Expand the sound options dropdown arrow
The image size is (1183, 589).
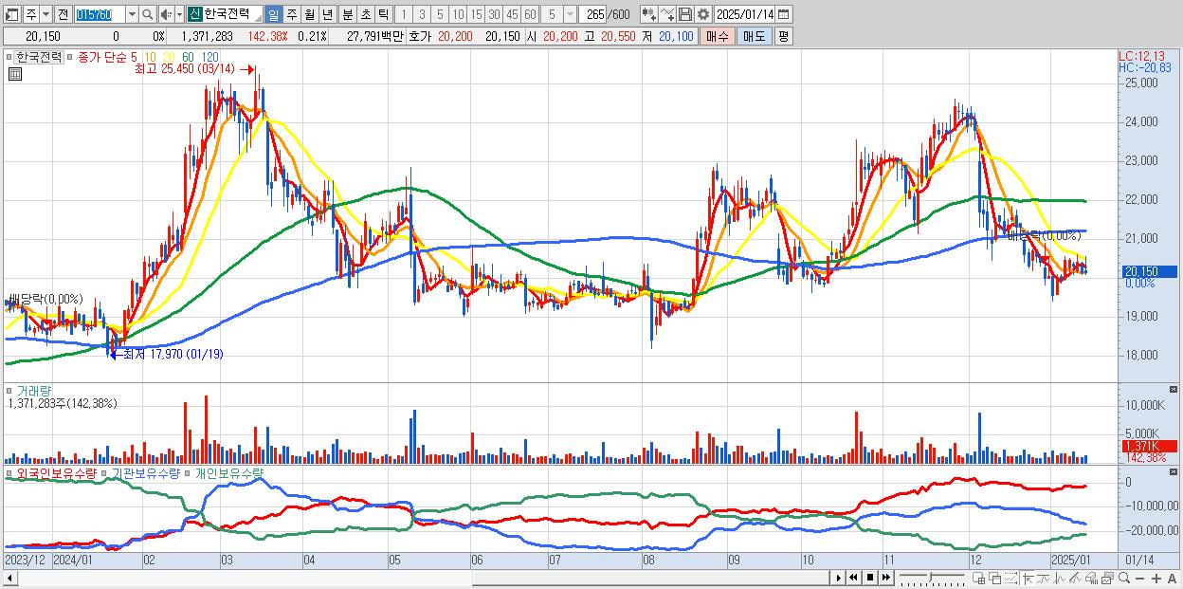click(x=179, y=14)
